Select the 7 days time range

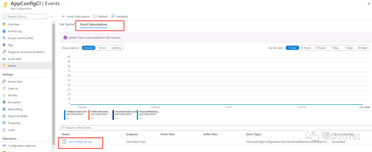point(349,48)
